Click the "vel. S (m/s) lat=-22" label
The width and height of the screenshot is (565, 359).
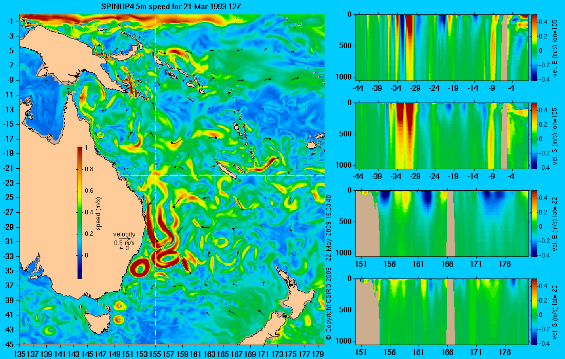pyautogui.click(x=555, y=311)
